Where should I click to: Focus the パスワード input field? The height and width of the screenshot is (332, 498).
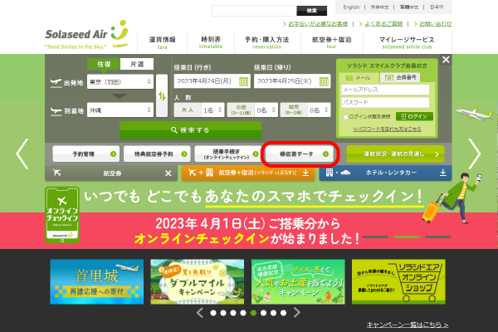[x=385, y=102]
